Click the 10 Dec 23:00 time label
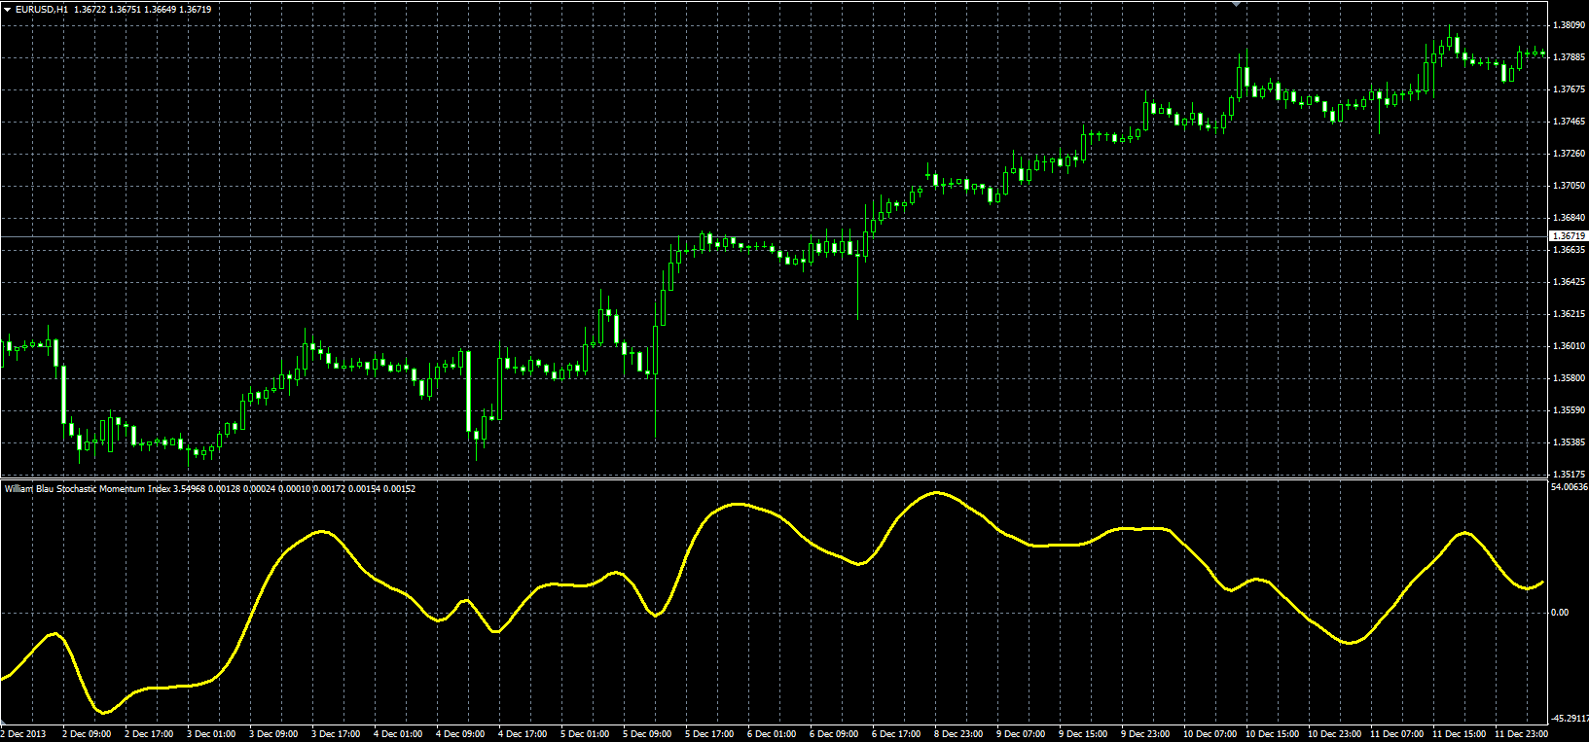The width and height of the screenshot is (1589, 742). [1334, 734]
